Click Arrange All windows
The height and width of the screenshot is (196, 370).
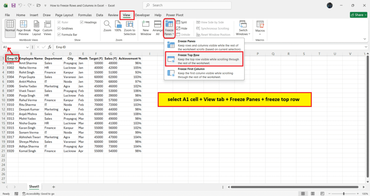[x=158, y=28]
